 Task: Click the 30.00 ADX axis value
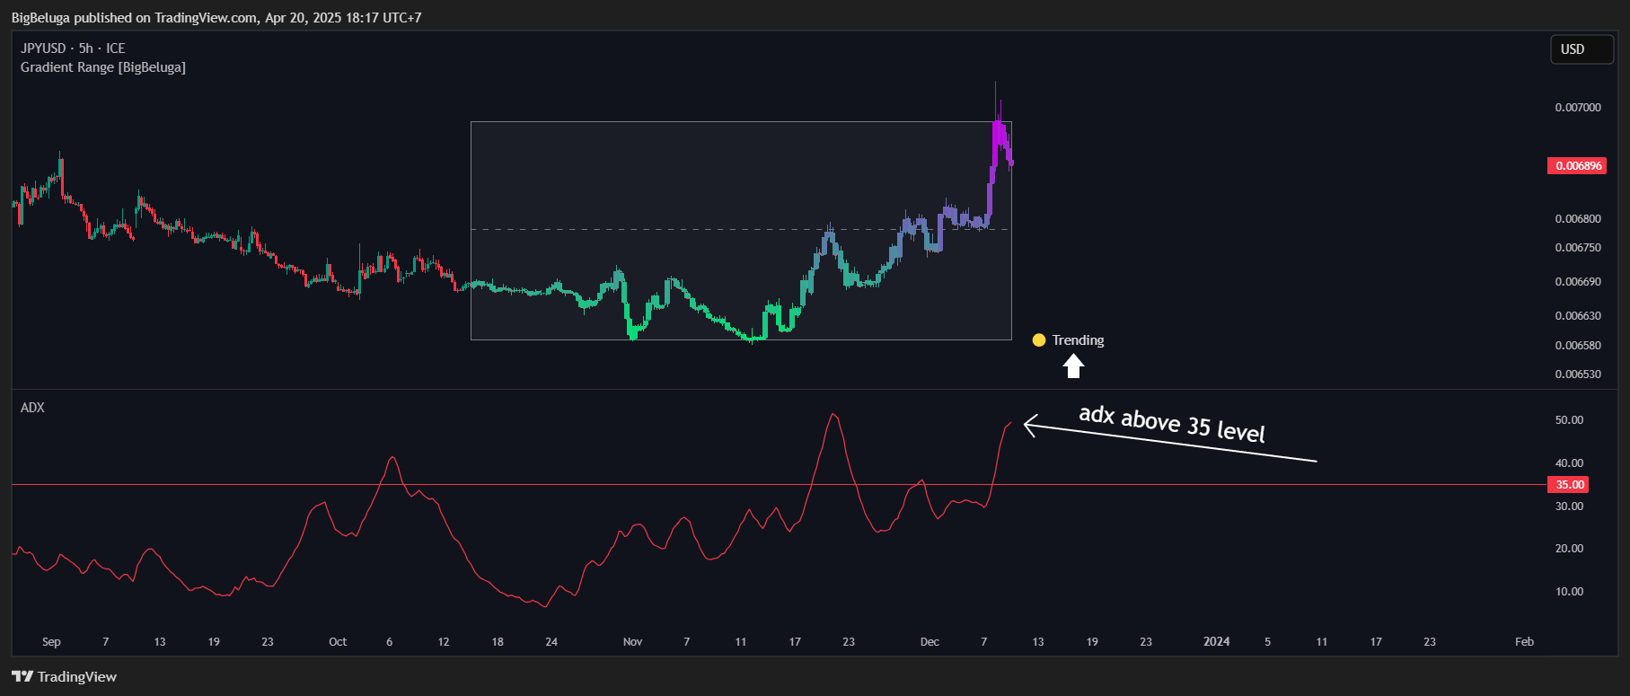pos(1569,507)
